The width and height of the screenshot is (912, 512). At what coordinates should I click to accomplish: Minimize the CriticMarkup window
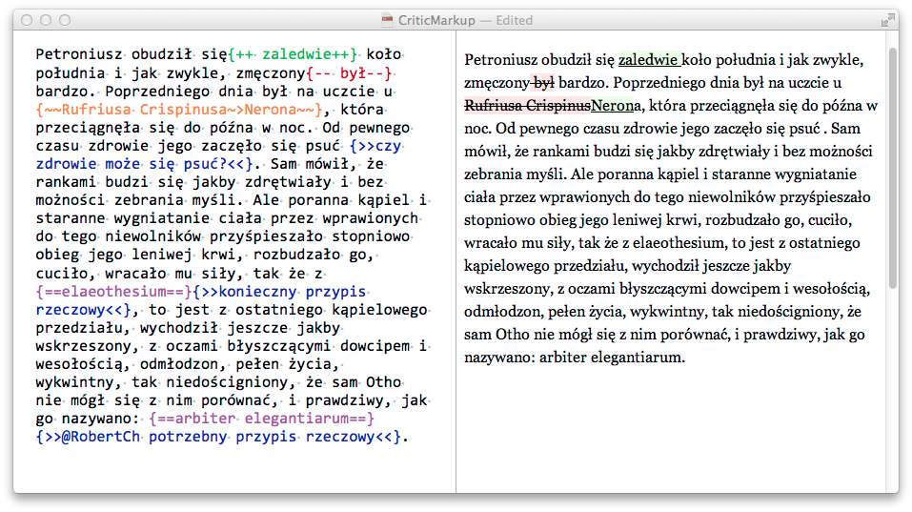(45, 20)
